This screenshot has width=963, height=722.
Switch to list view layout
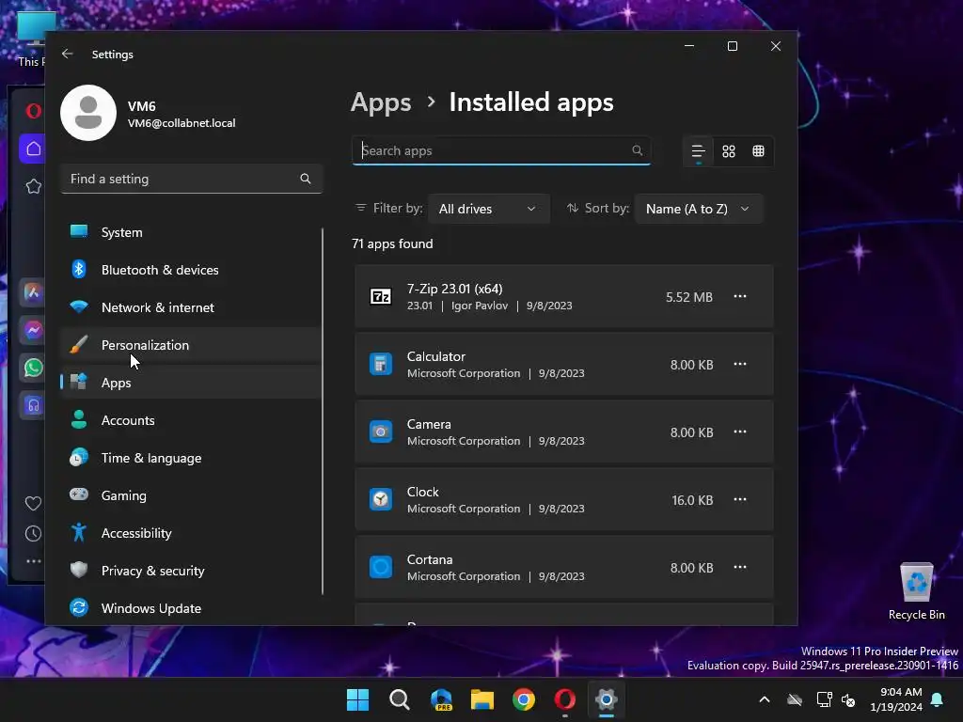click(x=699, y=151)
